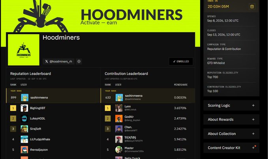Click the 2.2427% mindshare value
The width and height of the screenshot is (268, 159).
tap(180, 129)
